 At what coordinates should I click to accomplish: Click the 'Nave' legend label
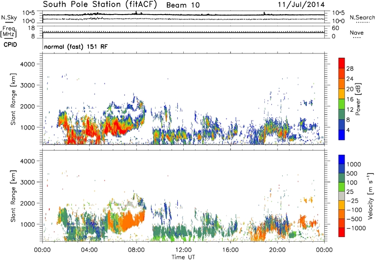tap(357, 32)
